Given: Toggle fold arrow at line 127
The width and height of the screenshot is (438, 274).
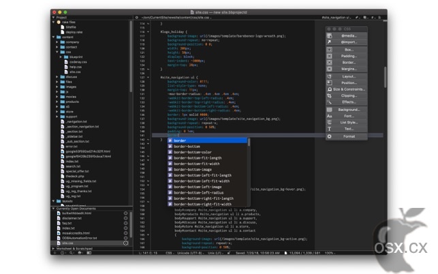Looking at the screenshot, I should 148,78.
